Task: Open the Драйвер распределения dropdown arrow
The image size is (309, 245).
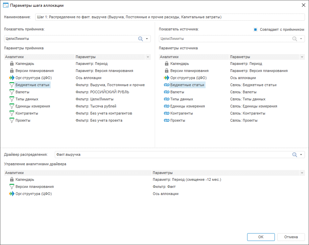Action: 301,155
